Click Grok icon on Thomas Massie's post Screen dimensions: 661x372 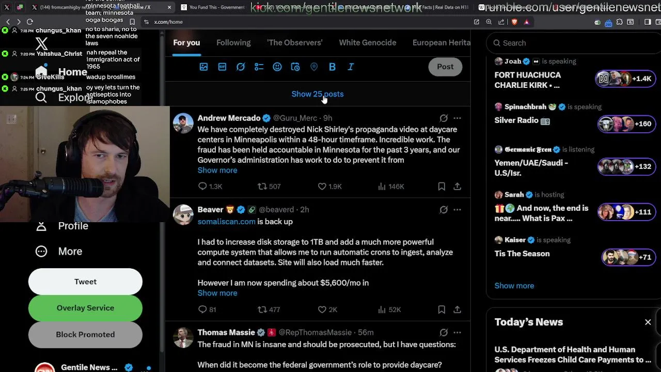point(444,333)
